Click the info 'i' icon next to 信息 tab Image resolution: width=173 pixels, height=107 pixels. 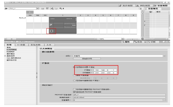145,42
